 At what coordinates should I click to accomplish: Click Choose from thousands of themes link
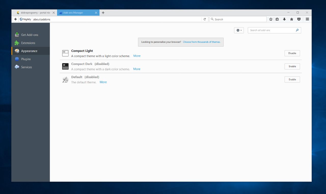[x=201, y=42]
